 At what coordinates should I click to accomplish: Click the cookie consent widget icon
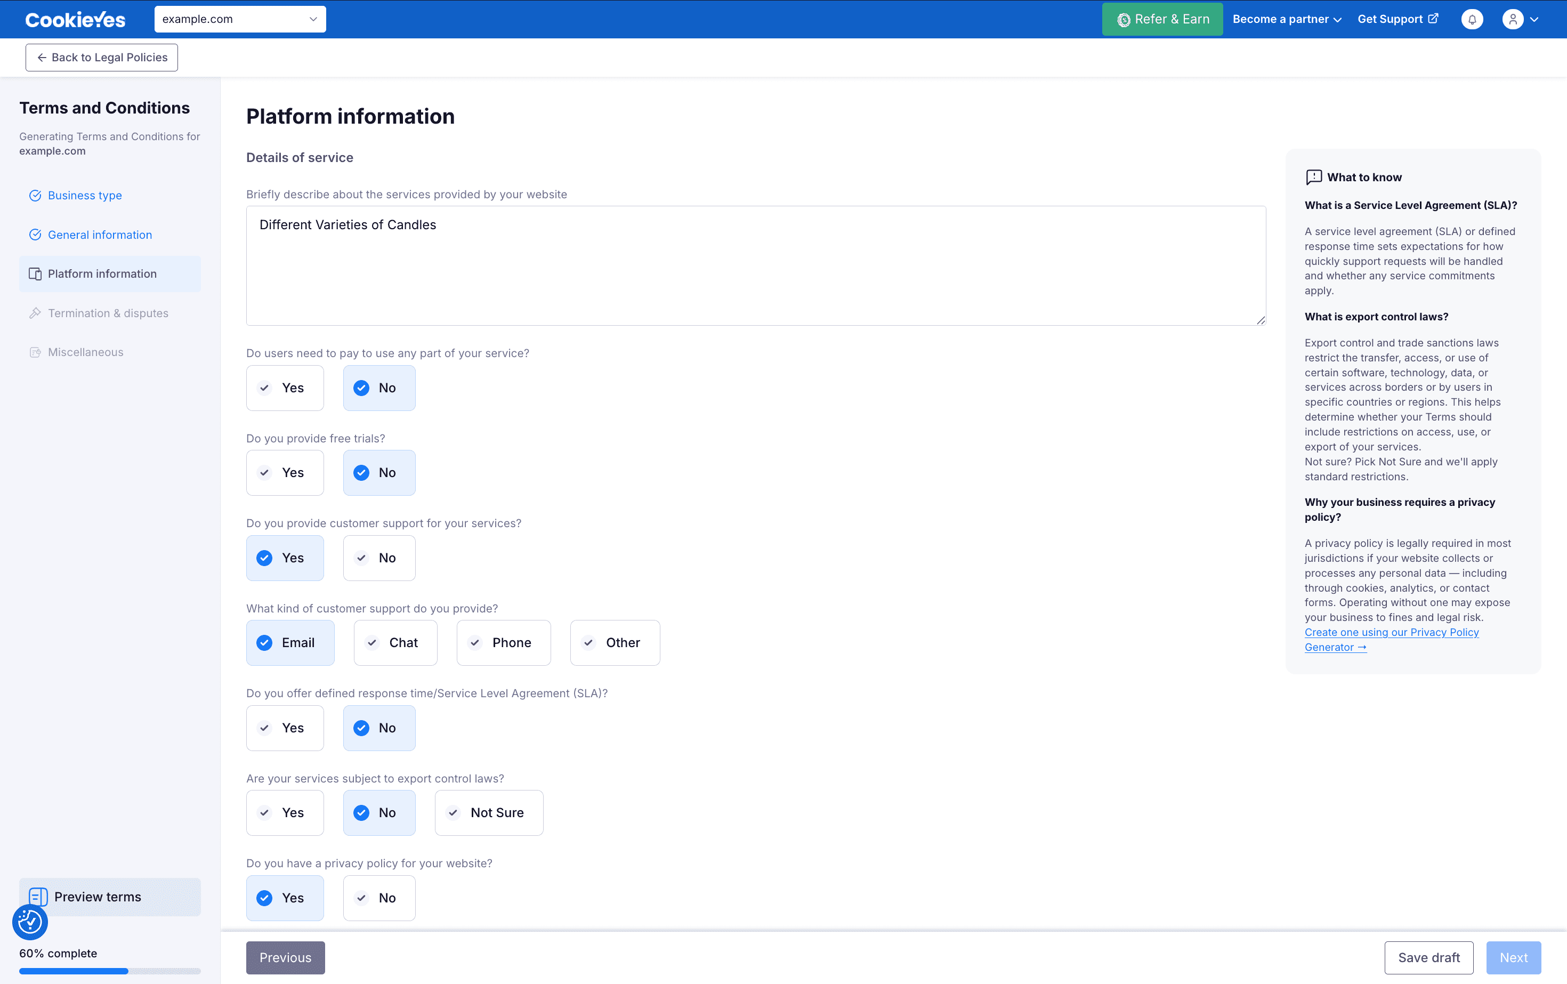(30, 922)
